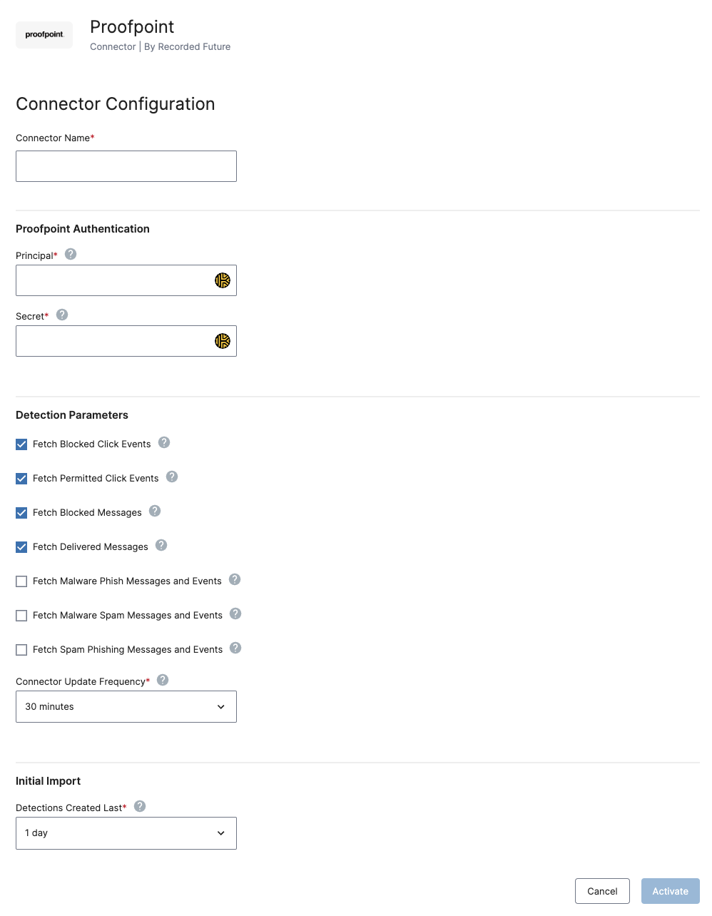
Task: Open the Connector Update Frequency dropdown
Action: 126,707
